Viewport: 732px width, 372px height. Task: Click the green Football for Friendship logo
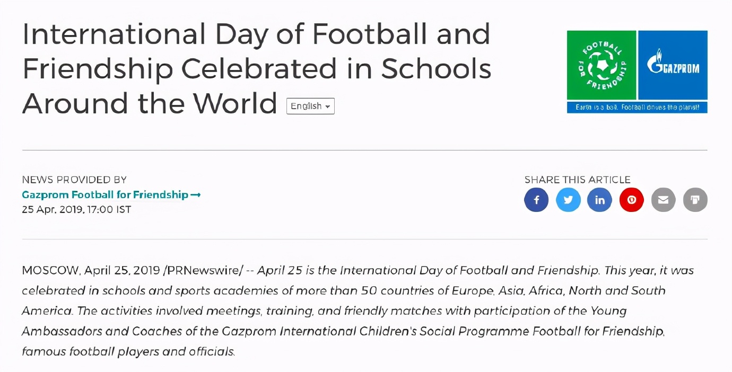click(x=602, y=65)
